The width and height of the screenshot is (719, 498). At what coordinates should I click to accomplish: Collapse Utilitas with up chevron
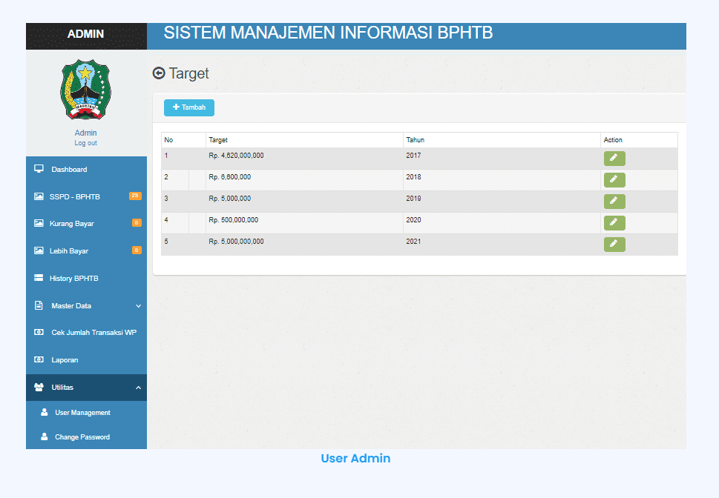coord(139,388)
